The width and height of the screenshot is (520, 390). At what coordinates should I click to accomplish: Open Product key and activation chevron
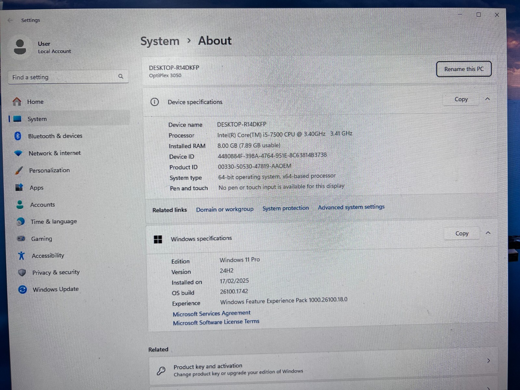coord(488,360)
